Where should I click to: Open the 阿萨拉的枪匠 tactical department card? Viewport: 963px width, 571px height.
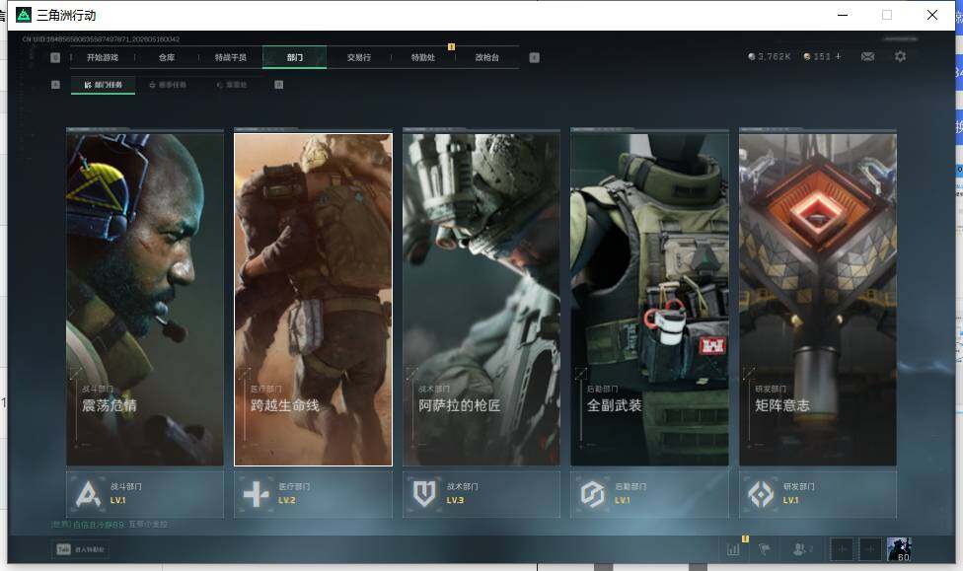point(481,300)
